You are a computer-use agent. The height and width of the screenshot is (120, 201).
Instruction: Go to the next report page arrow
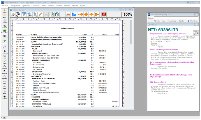click(x=92, y=14)
